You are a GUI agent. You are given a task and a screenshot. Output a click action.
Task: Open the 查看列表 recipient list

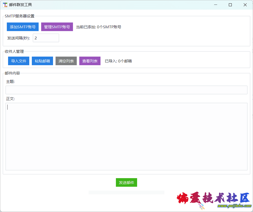click(90, 61)
